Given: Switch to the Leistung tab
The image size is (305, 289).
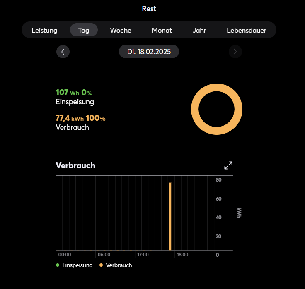Looking at the screenshot, I should pyautogui.click(x=44, y=30).
